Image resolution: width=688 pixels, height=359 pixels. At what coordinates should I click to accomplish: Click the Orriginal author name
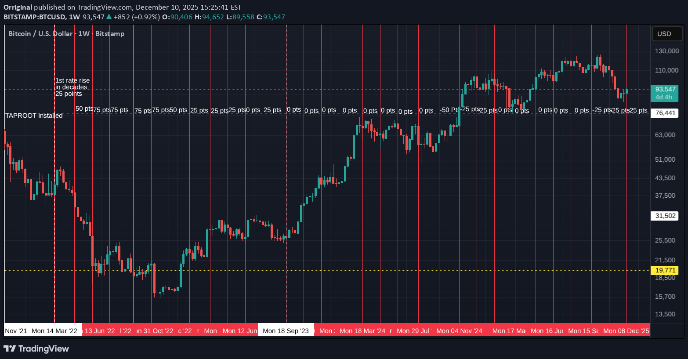pyautogui.click(x=18, y=7)
